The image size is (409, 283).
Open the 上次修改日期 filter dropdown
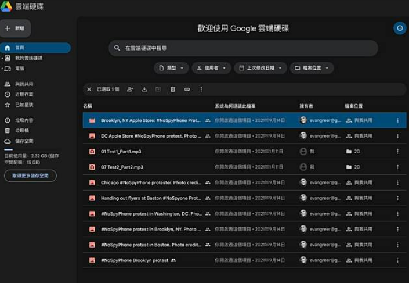[260, 68]
